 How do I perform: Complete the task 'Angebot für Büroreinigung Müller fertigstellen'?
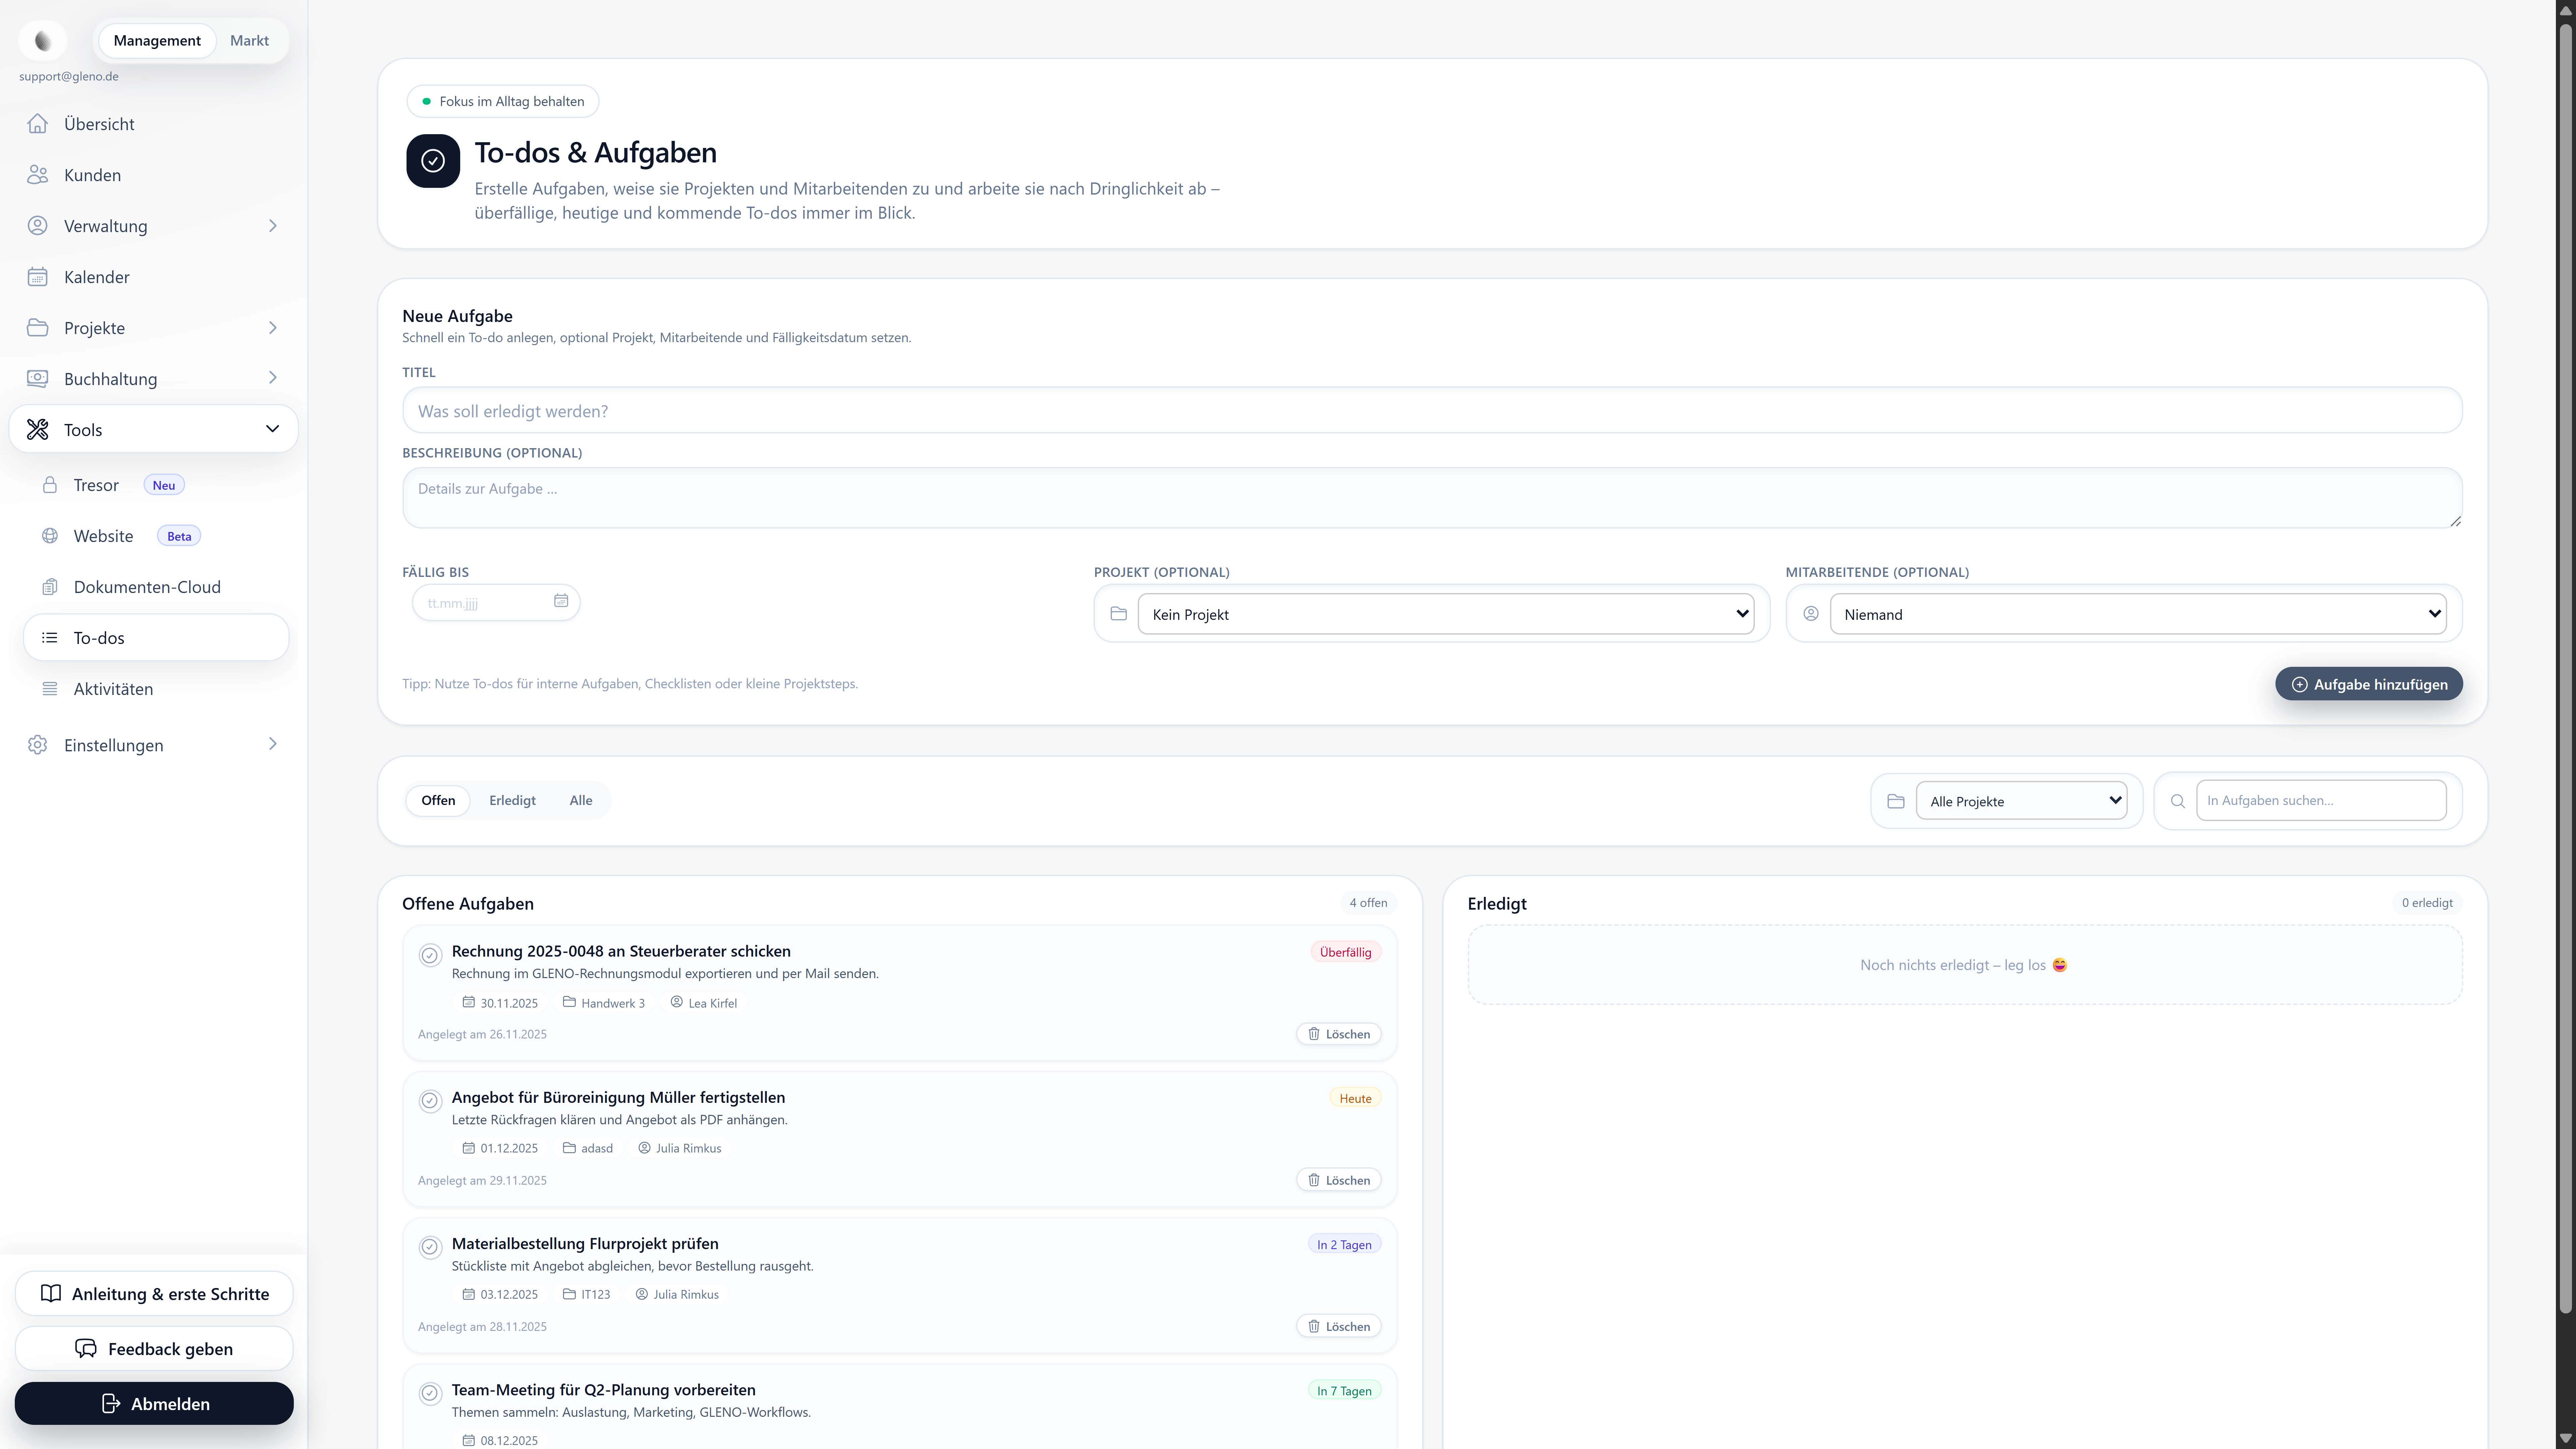430,1101
